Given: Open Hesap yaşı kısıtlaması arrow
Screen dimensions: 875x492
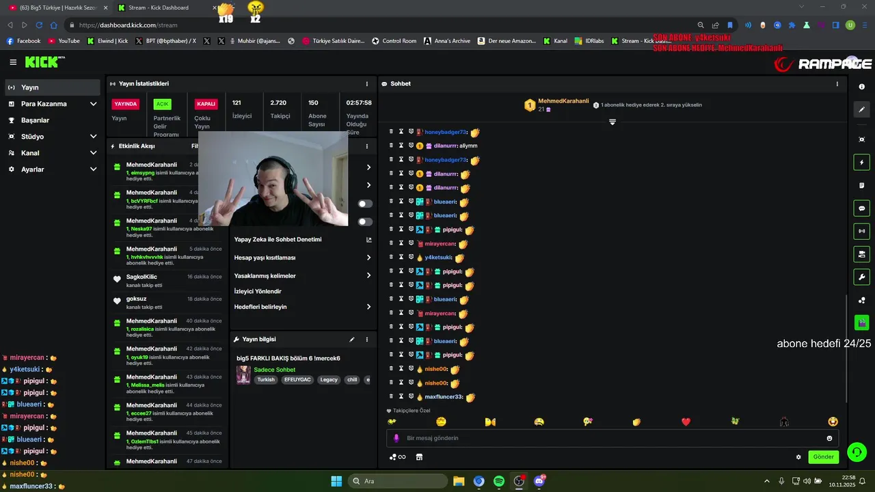Looking at the screenshot, I should click(368, 258).
